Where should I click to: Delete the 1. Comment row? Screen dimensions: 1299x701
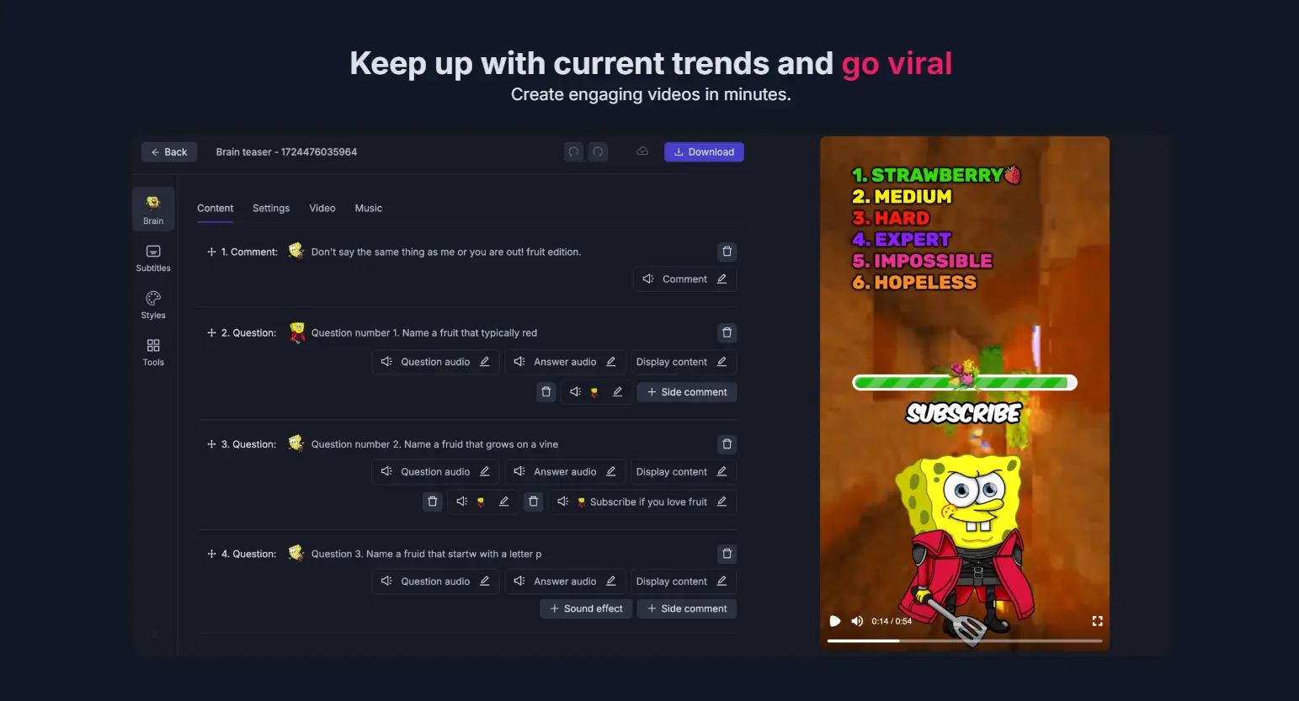[727, 252]
